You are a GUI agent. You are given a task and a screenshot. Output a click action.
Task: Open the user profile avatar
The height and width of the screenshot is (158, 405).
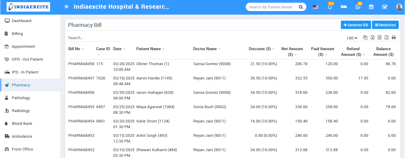(x=399, y=7)
